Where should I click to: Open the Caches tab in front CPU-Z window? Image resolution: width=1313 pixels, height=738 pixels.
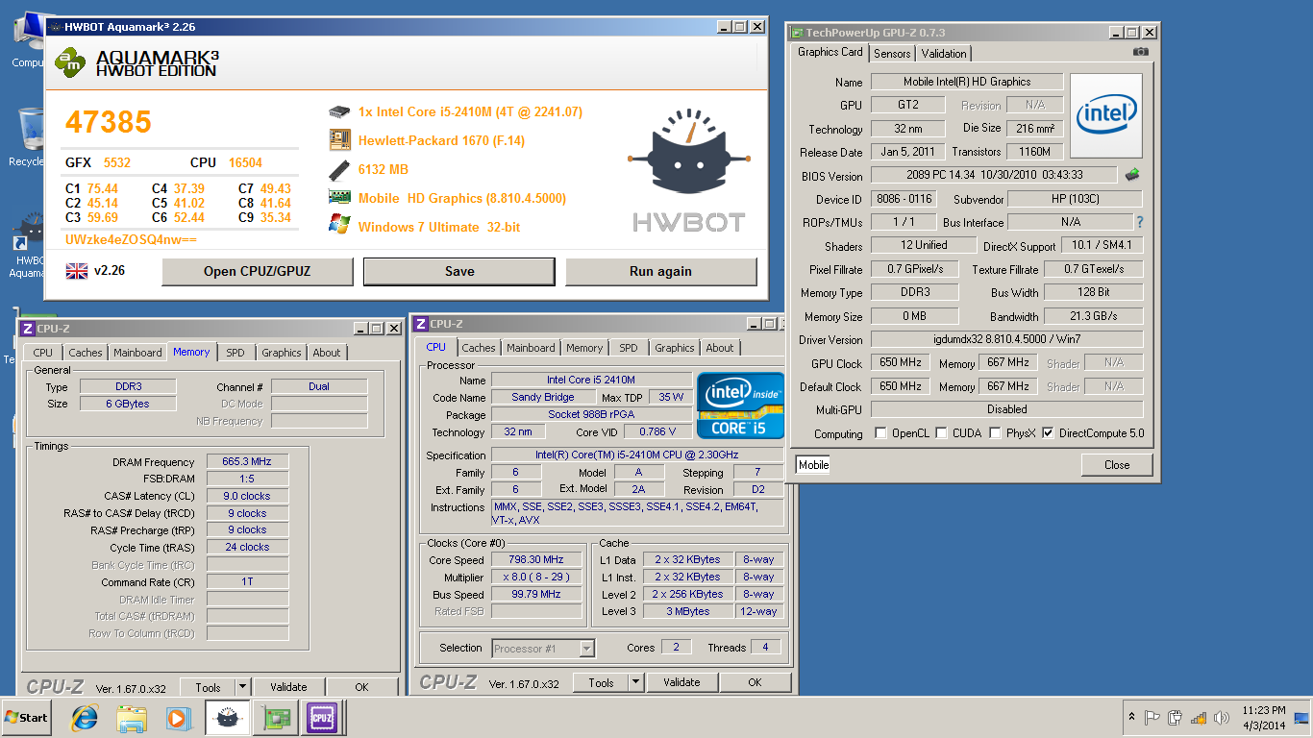pos(479,348)
